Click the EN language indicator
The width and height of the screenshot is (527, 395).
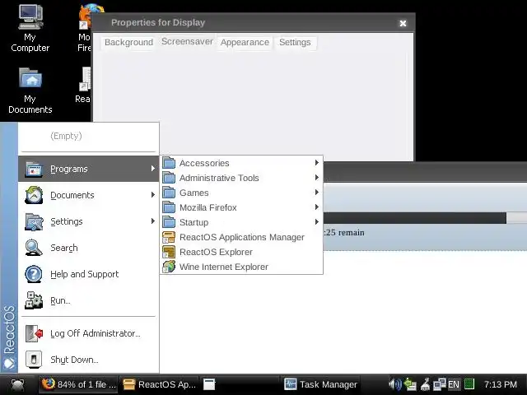click(x=454, y=384)
